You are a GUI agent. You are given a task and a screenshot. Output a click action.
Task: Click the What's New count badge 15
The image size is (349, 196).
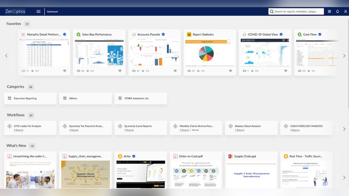(32, 146)
